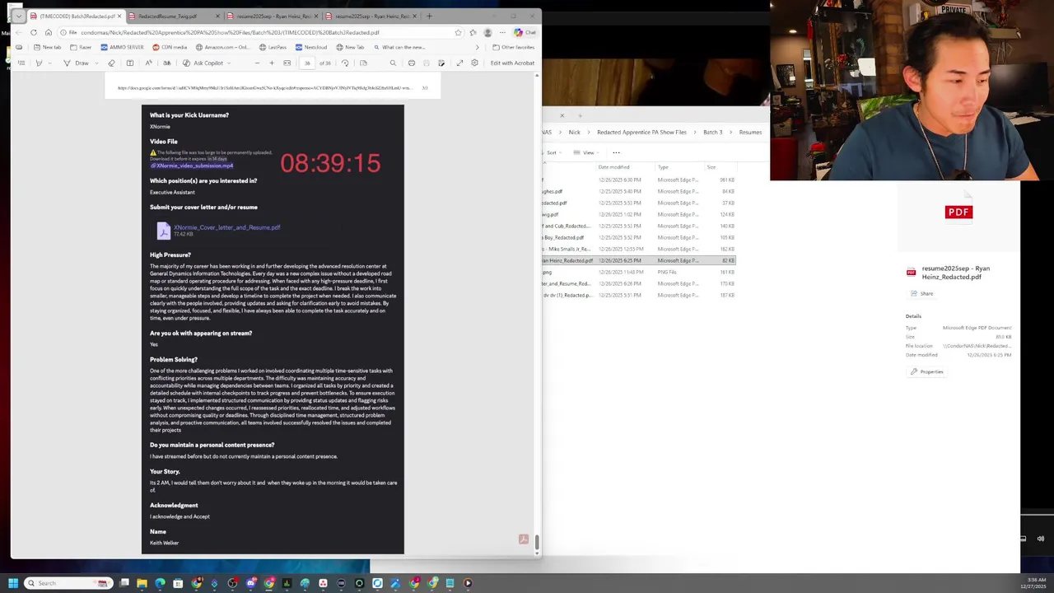Open the PDF table of contents icon
Viewport: 1054px width, 593px height.
20,63
